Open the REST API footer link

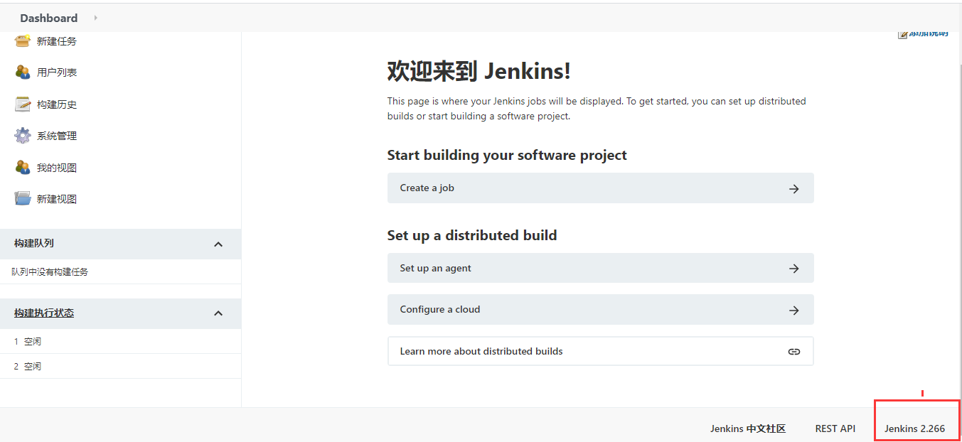[x=835, y=428]
